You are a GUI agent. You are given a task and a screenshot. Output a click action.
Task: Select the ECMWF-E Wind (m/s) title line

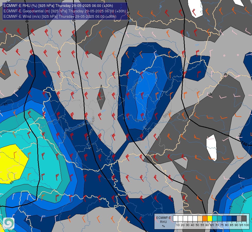[x=60, y=16]
